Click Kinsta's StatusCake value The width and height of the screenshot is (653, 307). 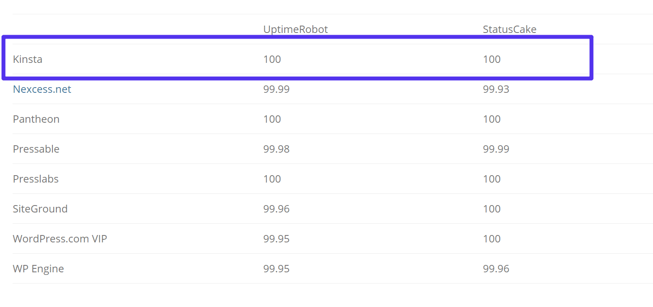tap(492, 59)
